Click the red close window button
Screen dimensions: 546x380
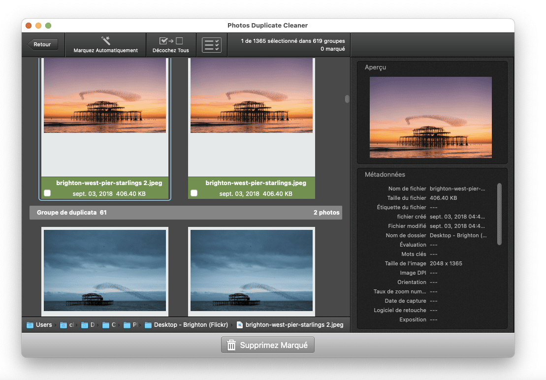(29, 26)
